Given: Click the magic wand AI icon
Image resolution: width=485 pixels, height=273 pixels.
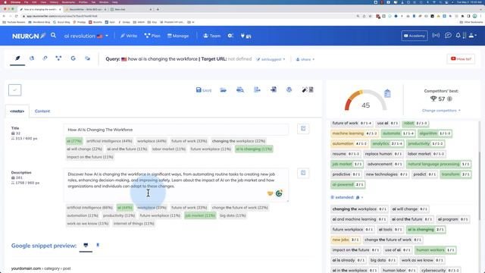Looking at the screenshot, I should pyautogui.click(x=308, y=89).
